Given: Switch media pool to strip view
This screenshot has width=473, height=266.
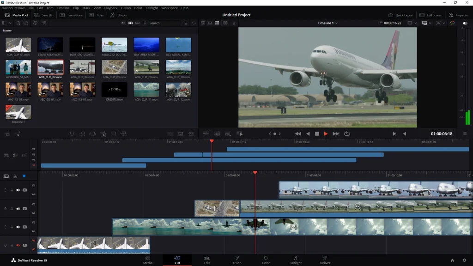Looking at the screenshot, I should click(x=138, y=23).
